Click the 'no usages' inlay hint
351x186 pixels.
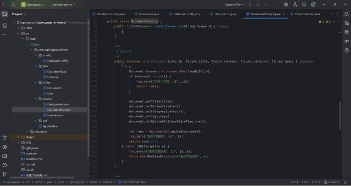pyautogui.click(x=307, y=61)
